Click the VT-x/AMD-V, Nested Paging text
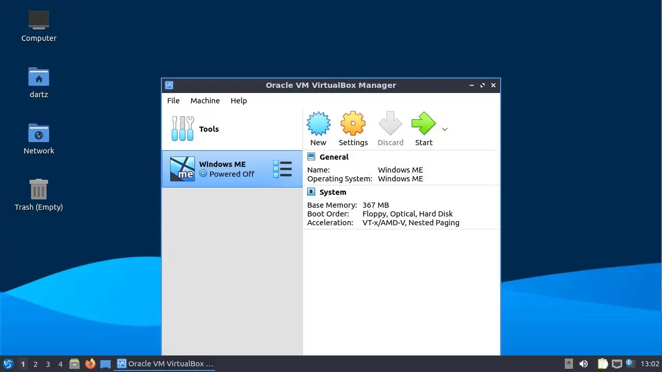The height and width of the screenshot is (372, 662). point(411,223)
